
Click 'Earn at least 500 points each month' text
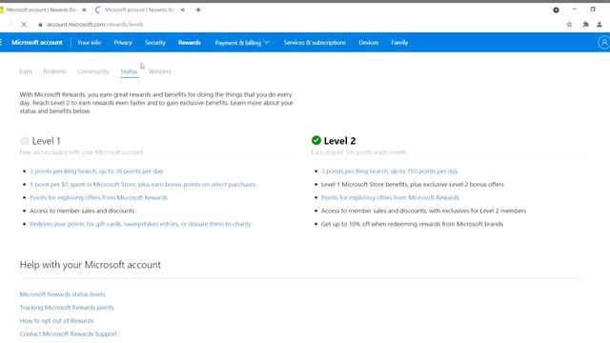point(359,152)
